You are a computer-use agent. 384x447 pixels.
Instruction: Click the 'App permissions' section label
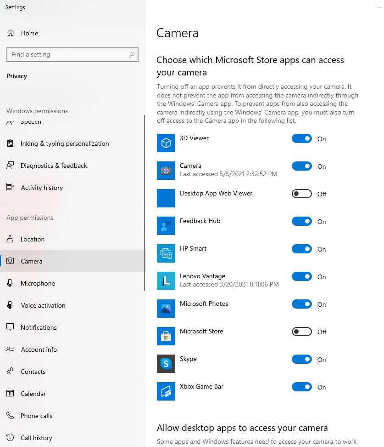(x=30, y=218)
